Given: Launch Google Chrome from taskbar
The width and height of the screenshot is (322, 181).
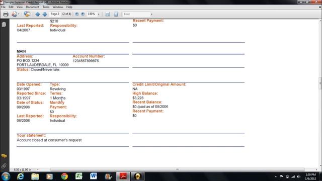Looking at the screenshot, I should 64,176.
